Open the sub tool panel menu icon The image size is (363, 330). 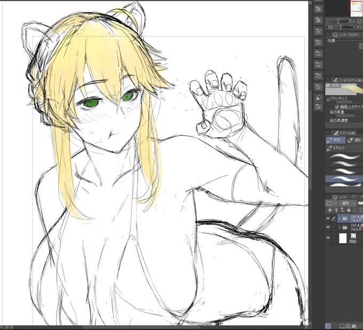pos(328,132)
